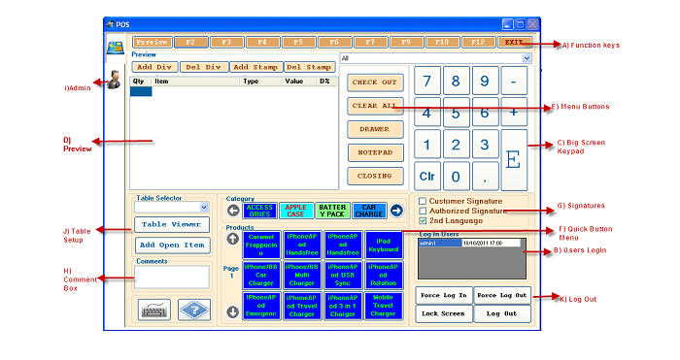Add iPhone/BB Car Charger product
The image size is (680, 360).
point(261,275)
